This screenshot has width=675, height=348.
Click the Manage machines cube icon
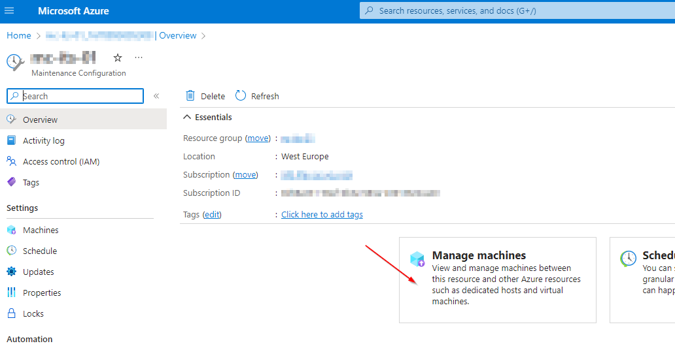tap(417, 259)
